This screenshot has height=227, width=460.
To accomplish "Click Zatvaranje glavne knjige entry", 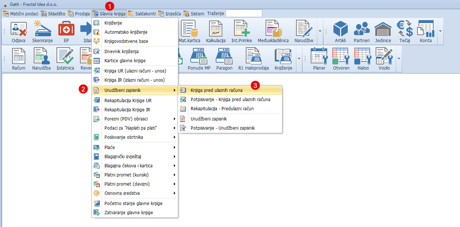I will (x=128, y=212).
